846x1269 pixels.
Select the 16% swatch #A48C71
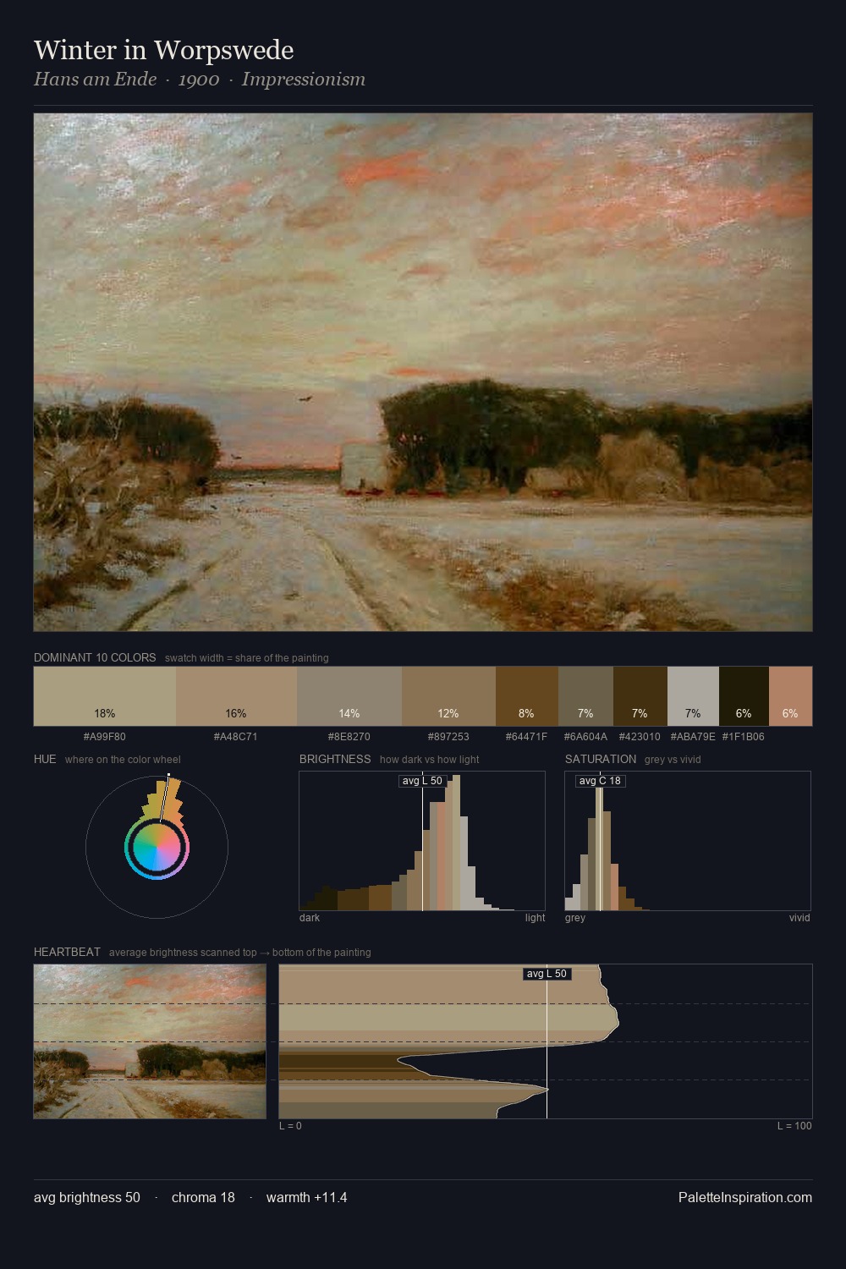236,696
